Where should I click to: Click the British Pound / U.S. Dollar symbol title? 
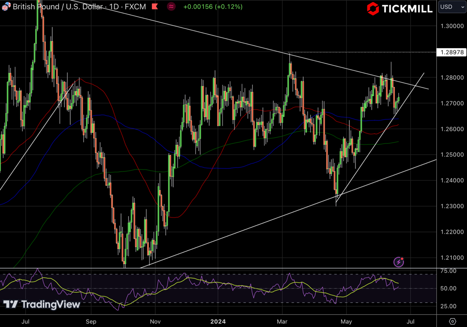pos(79,7)
